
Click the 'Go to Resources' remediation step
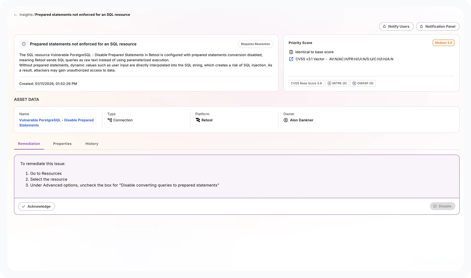click(46, 173)
